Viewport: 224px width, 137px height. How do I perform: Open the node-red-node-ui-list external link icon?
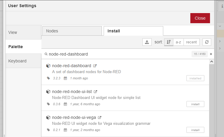click(96, 92)
